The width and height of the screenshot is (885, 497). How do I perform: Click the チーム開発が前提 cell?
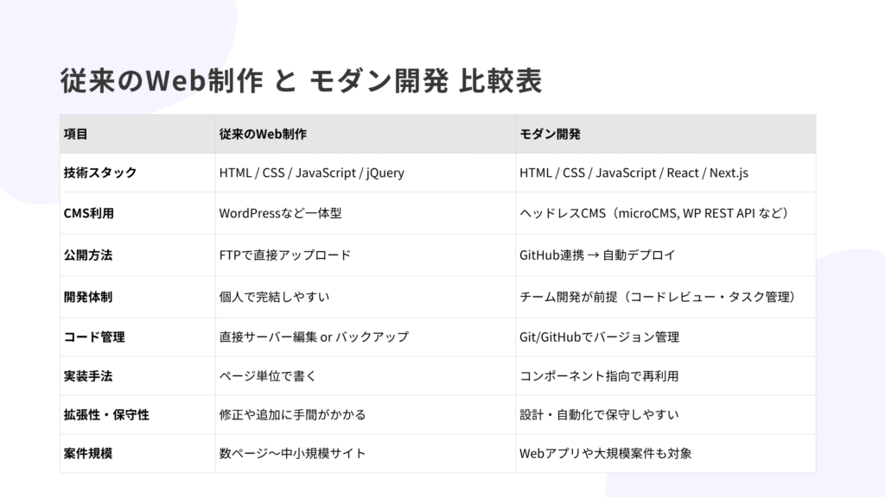coord(657,297)
